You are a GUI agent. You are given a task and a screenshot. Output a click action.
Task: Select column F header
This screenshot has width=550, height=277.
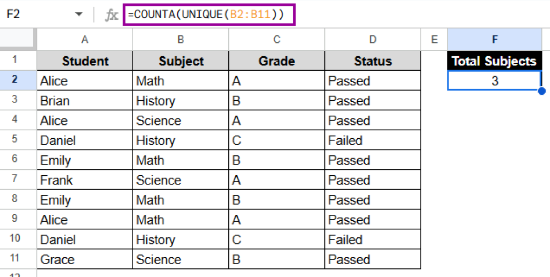494,39
